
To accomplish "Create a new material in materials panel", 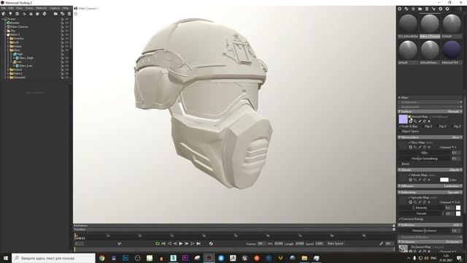I will [400, 9].
